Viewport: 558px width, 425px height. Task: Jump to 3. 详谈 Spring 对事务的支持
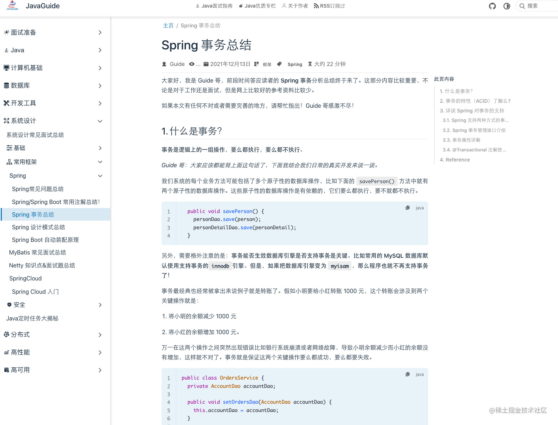click(x=472, y=111)
